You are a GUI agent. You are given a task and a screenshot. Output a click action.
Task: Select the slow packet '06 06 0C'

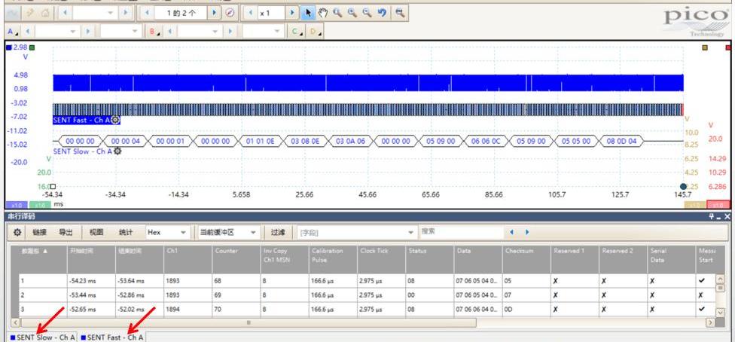[486, 141]
